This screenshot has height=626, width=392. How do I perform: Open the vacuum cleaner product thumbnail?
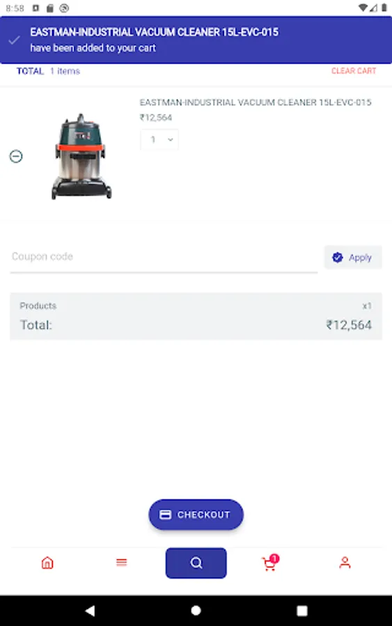click(81, 156)
